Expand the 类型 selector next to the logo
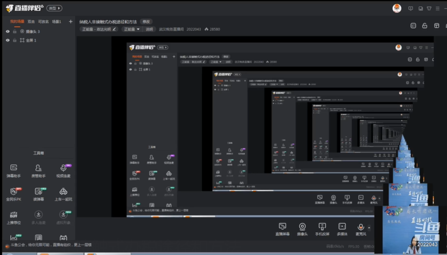Screen dimensions: 447x255 [x=54, y=8]
